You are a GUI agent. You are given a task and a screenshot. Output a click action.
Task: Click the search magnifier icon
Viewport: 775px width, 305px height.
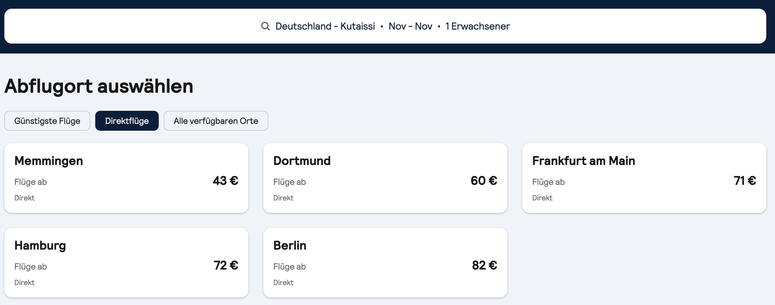(265, 26)
